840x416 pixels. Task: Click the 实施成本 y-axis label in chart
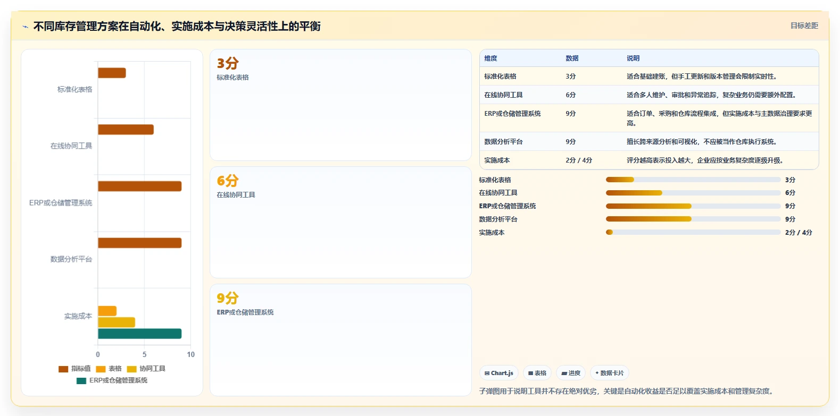[78, 316]
